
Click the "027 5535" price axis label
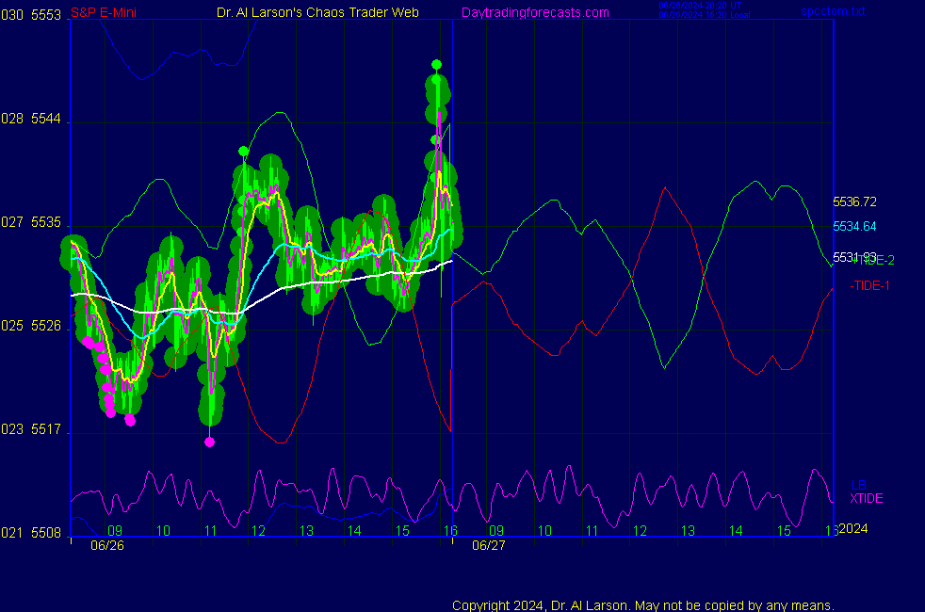point(31,222)
